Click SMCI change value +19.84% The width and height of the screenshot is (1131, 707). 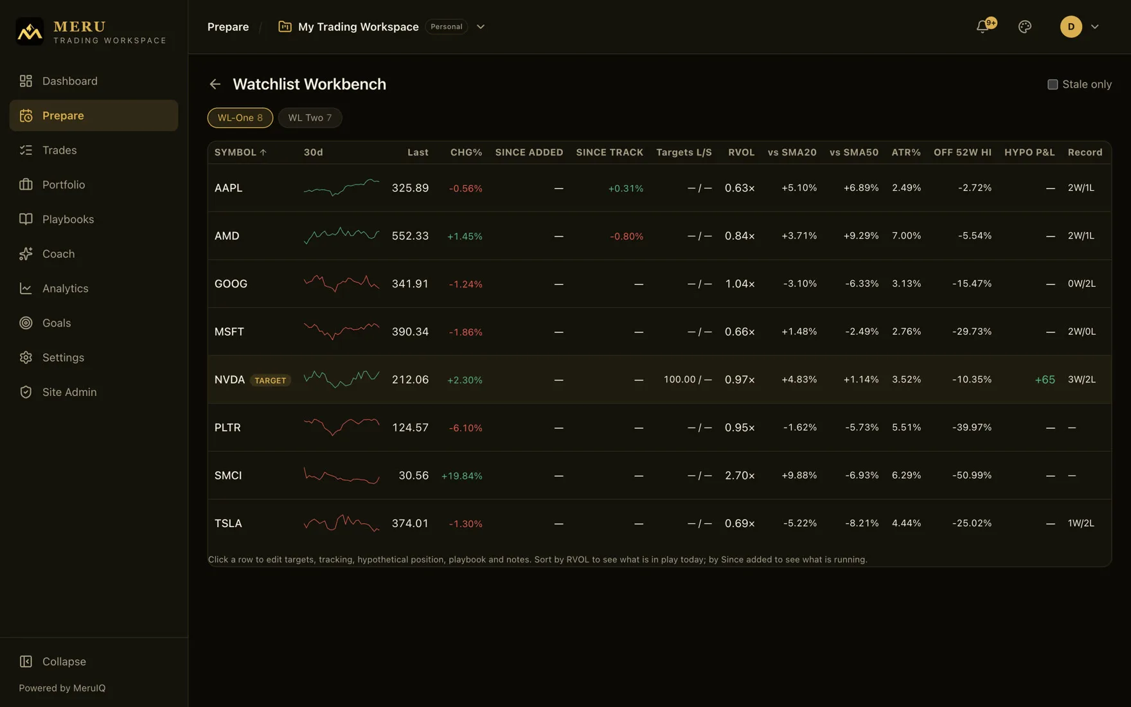tap(461, 476)
